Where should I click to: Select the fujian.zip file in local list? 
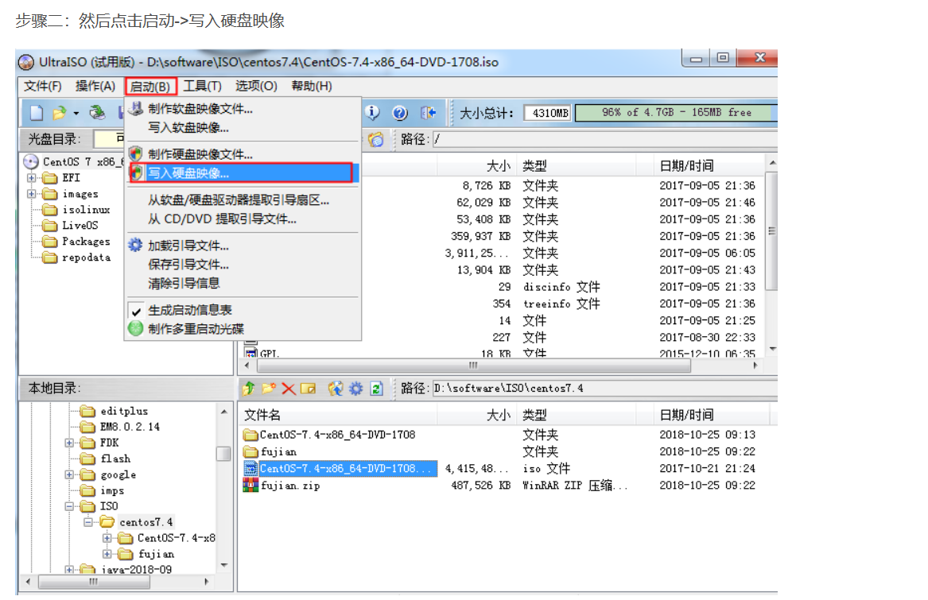(290, 486)
